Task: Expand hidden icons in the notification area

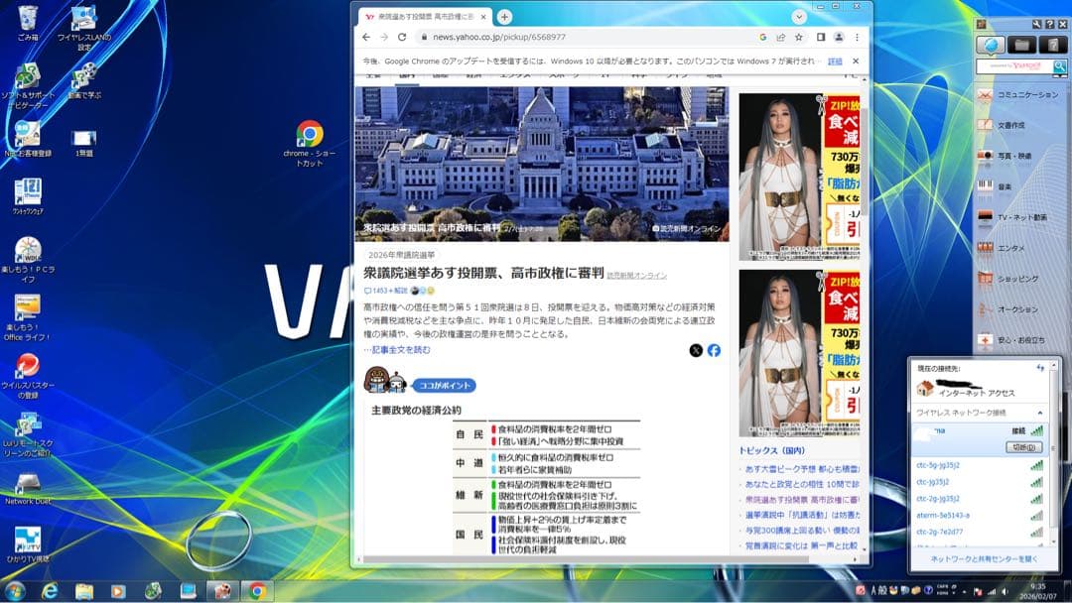Action: pos(965,592)
